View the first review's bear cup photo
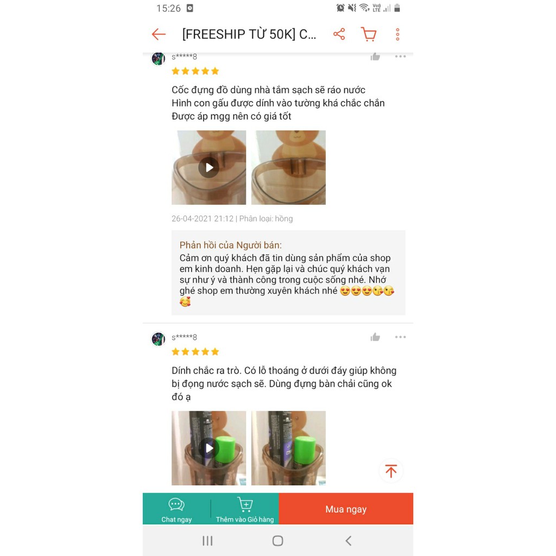 (288, 167)
